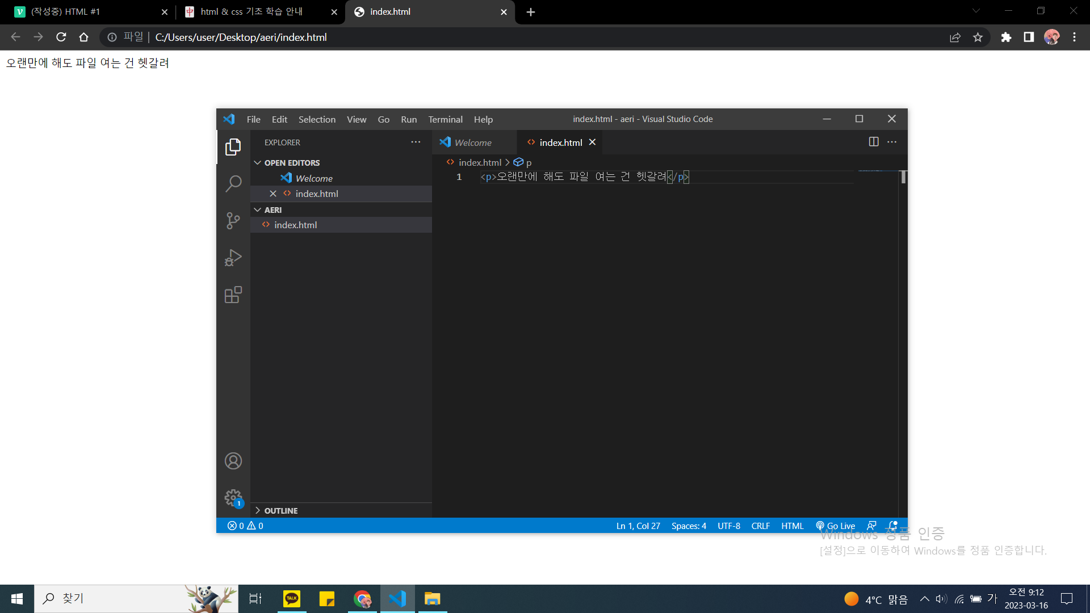Open the Manage gear settings icon
The width and height of the screenshot is (1090, 613).
coord(233,498)
